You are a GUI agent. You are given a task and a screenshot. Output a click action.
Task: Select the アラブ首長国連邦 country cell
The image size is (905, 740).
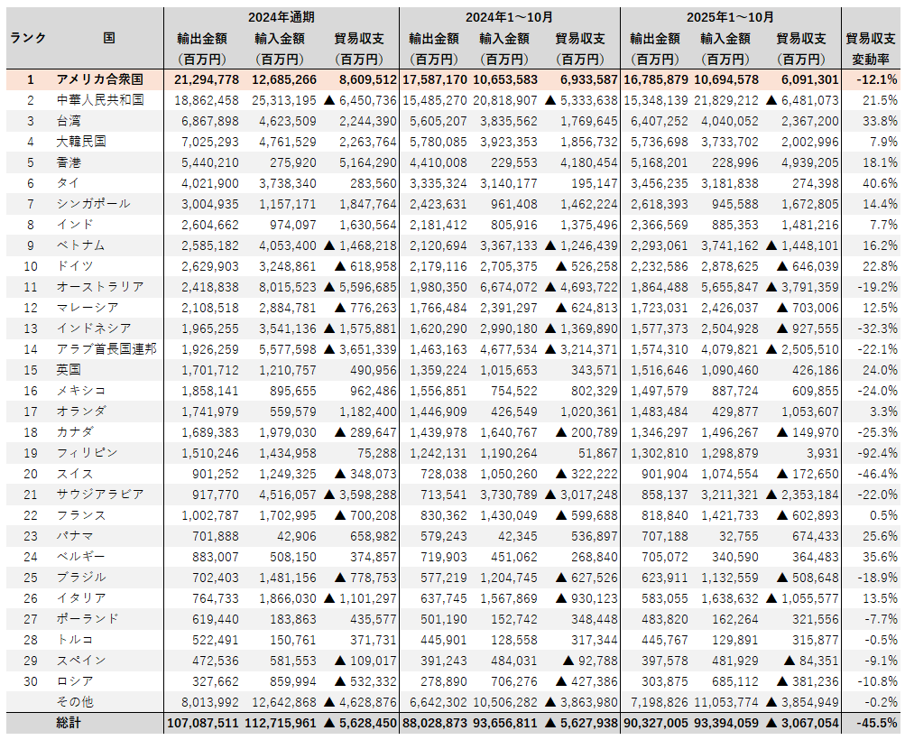pos(106,349)
